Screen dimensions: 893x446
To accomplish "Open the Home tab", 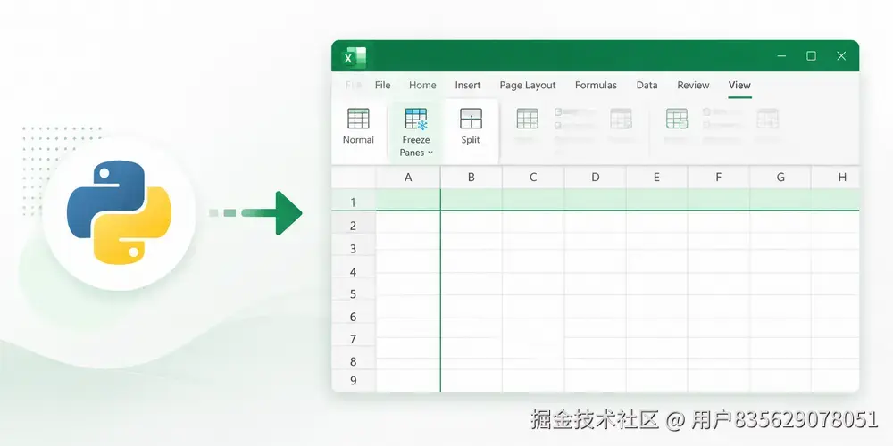I will 422,86.
